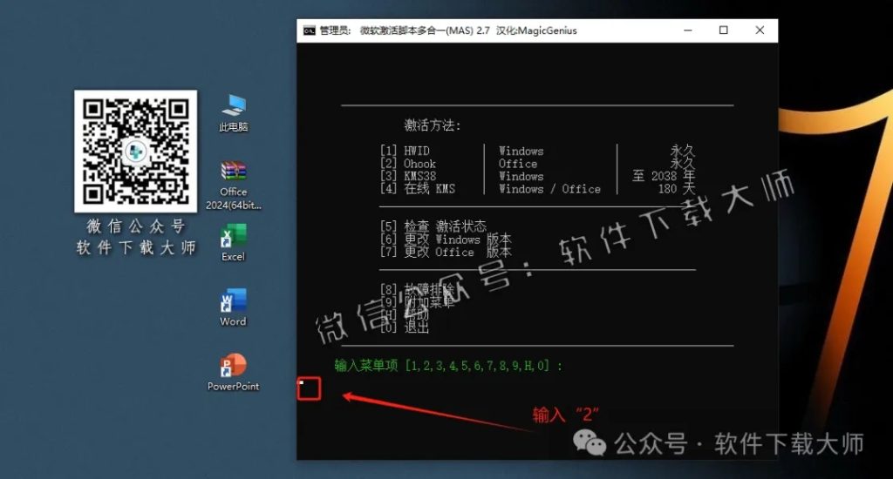Click the green 输入菜单项 prompt line
Viewport: 893px width, 479px height.
click(x=448, y=366)
